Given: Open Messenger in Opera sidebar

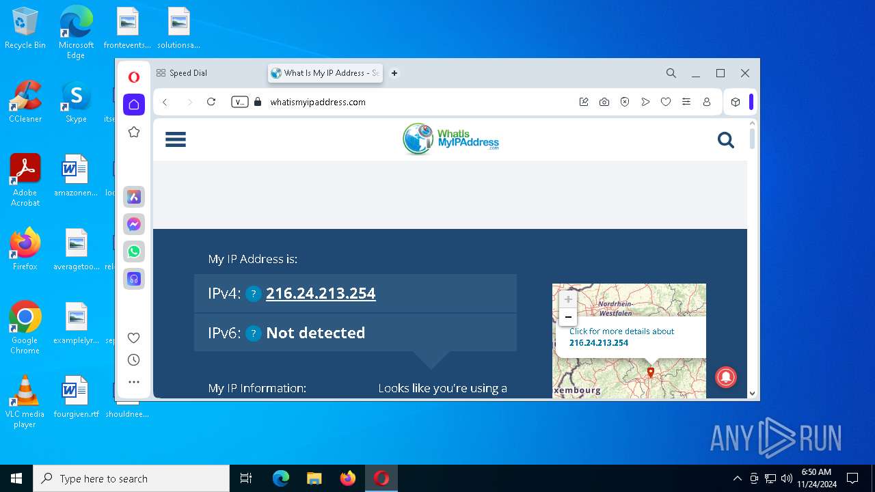Looking at the screenshot, I should point(134,224).
